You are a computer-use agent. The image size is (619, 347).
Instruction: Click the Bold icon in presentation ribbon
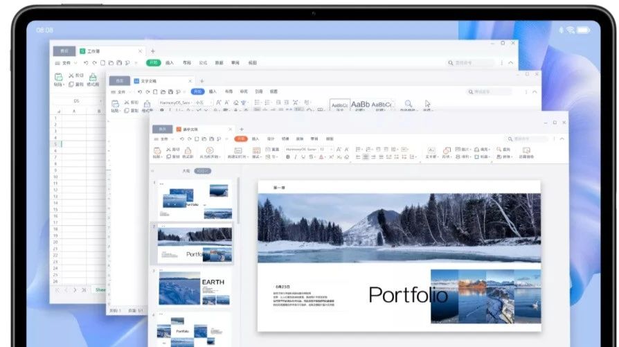tap(288, 157)
